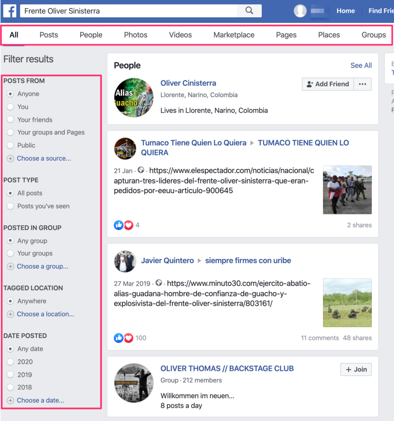Click See All in People section
The image size is (394, 421).
point(361,65)
